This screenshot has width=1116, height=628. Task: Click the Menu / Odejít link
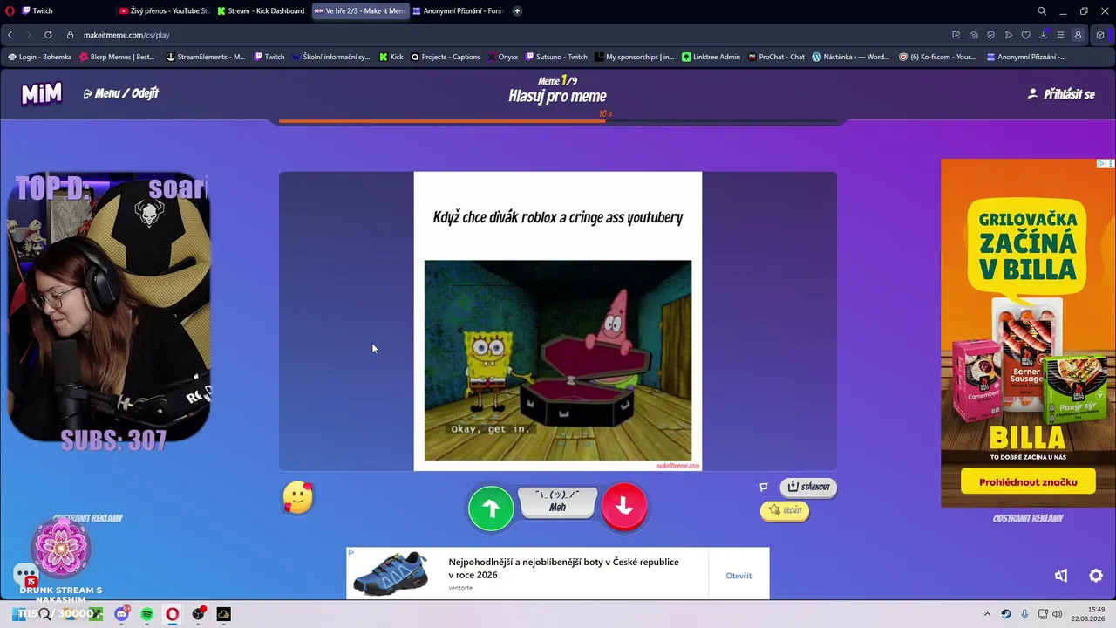point(121,93)
